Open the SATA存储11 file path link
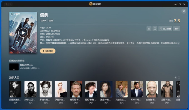The width and height of the screenshot is (189, 110). point(30,68)
